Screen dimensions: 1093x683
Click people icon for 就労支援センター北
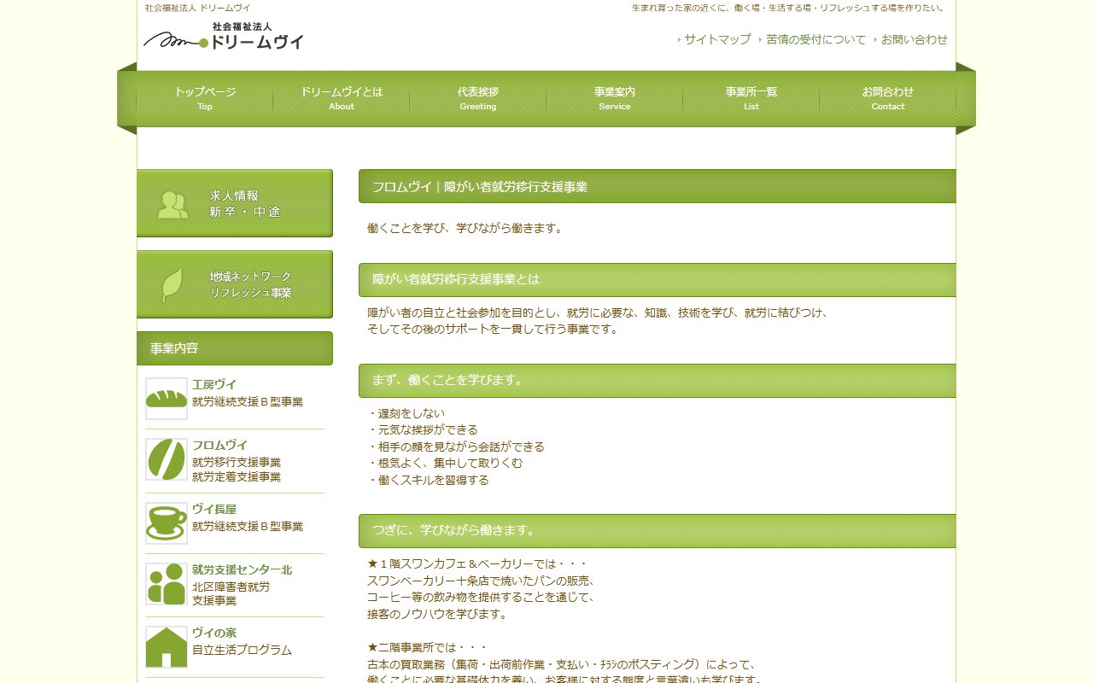167,584
